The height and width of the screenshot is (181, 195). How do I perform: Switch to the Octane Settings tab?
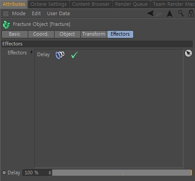48,4
